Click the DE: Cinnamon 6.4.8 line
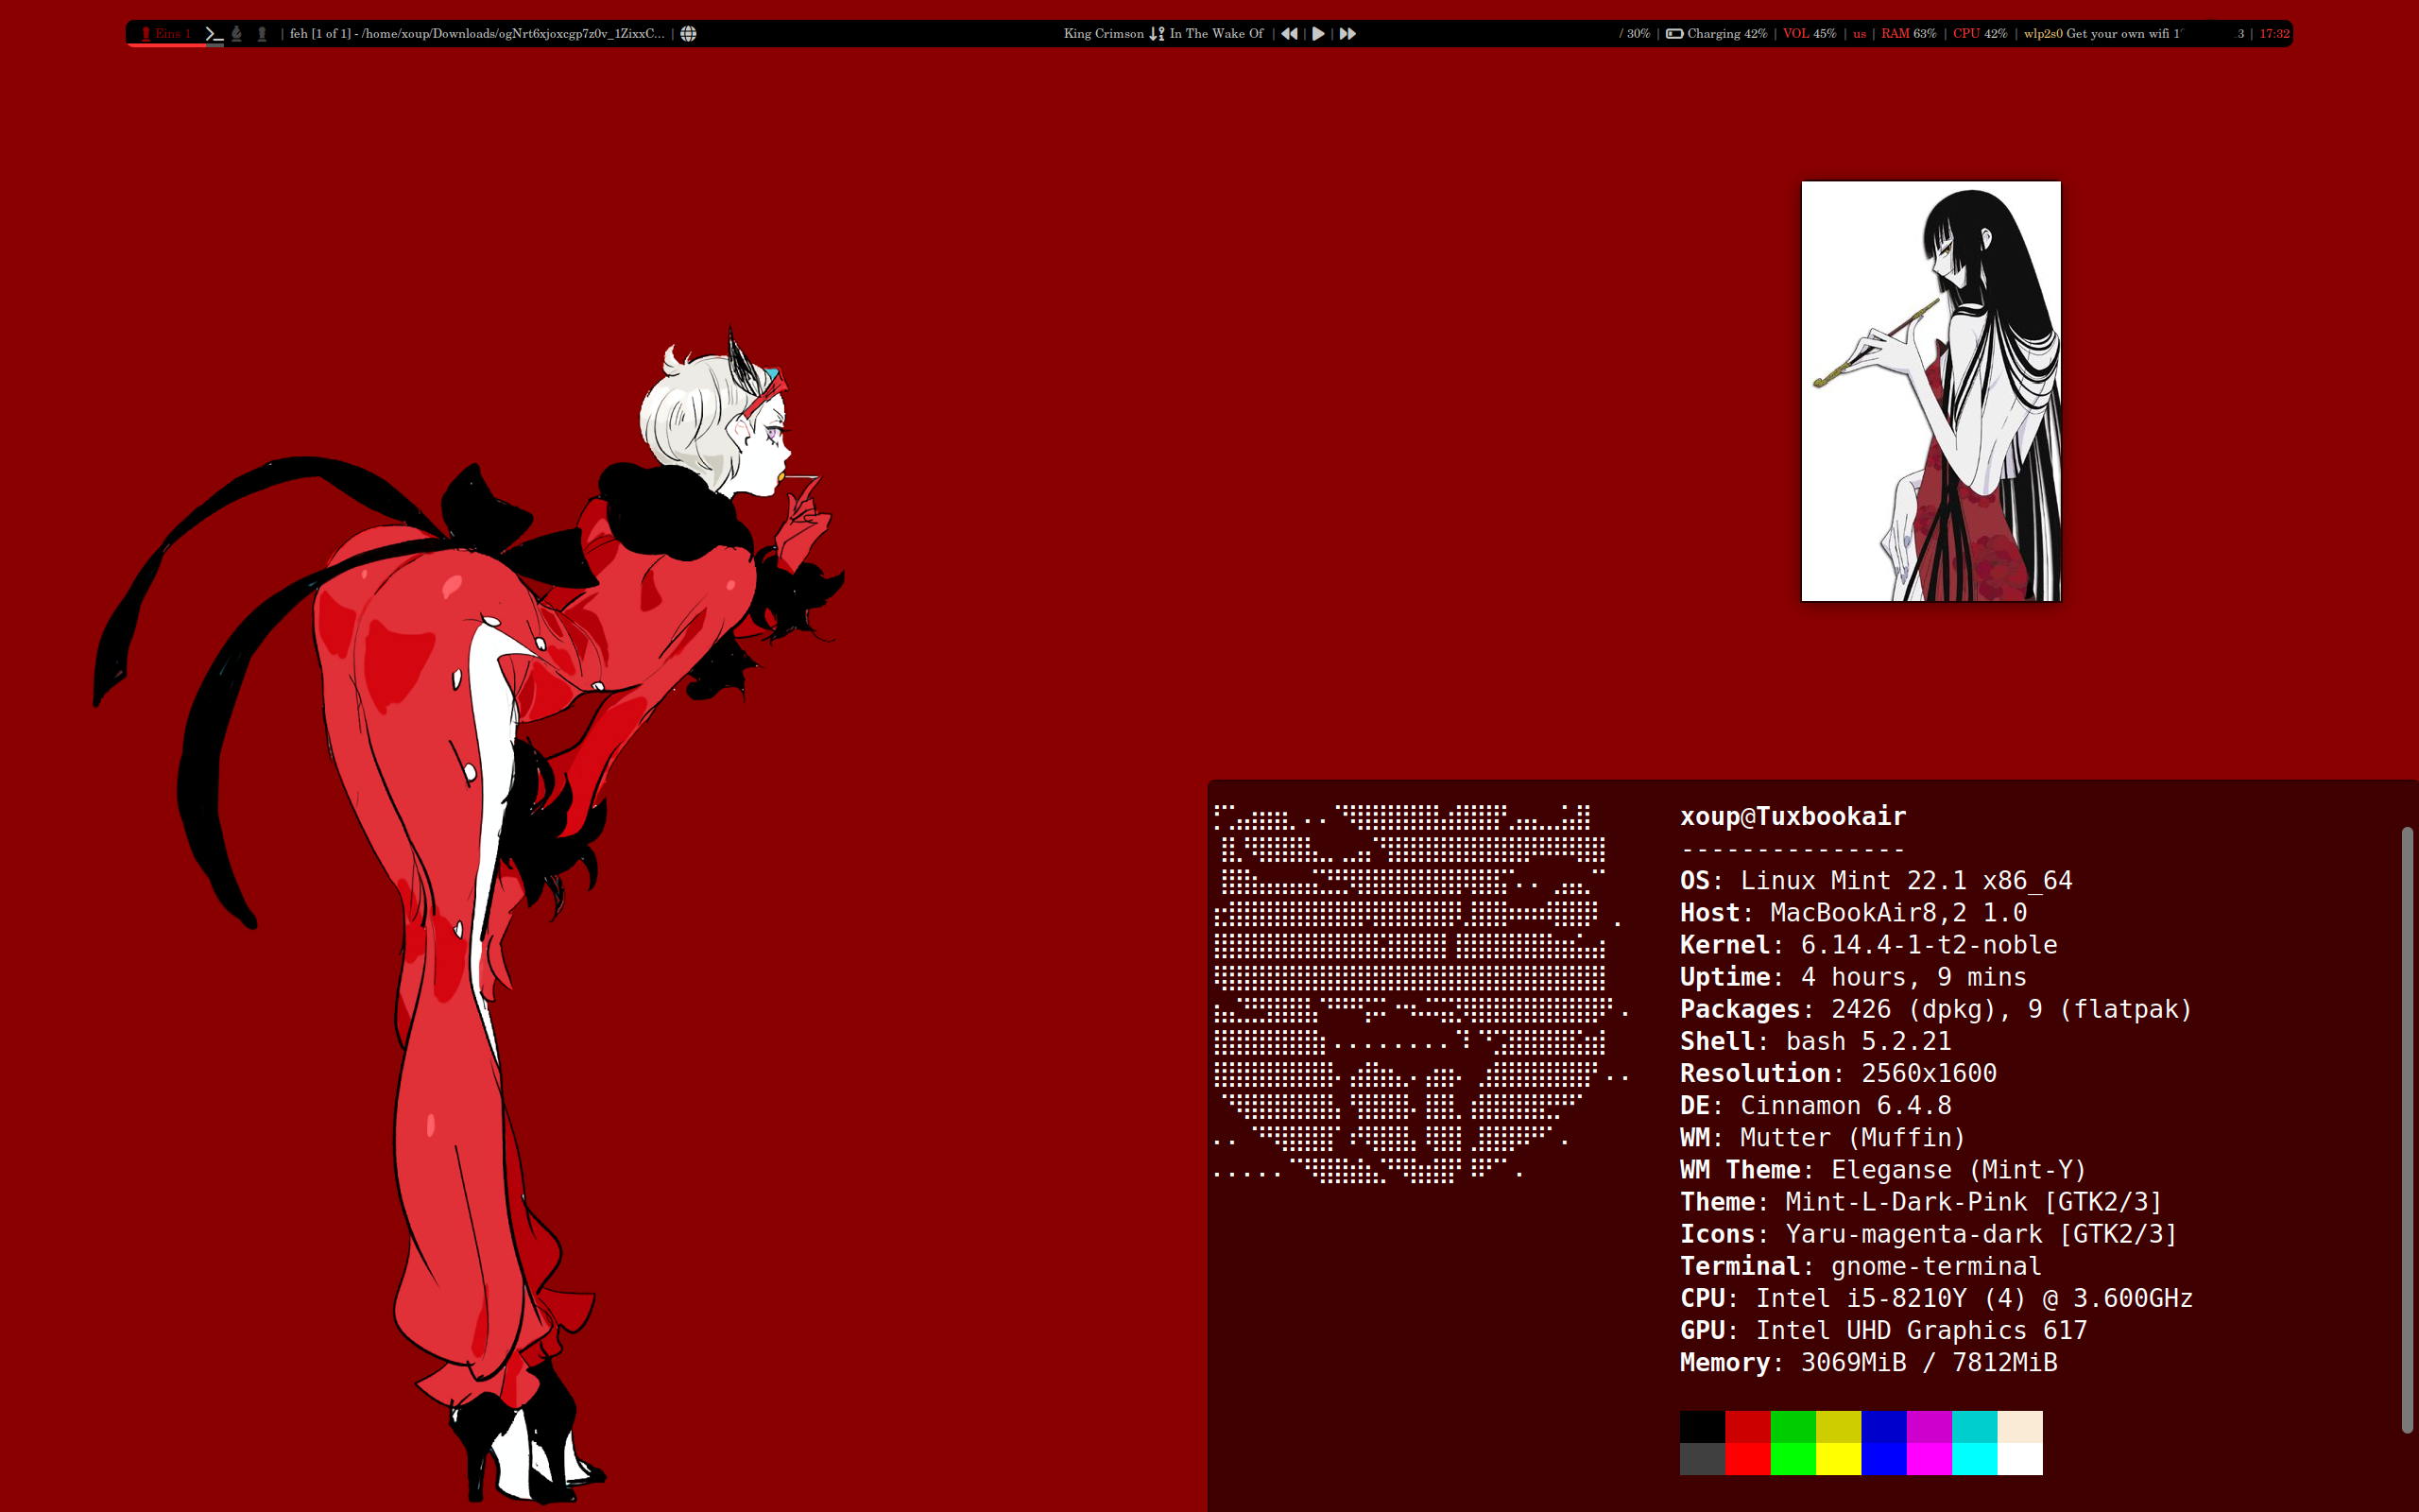 click(1815, 1105)
